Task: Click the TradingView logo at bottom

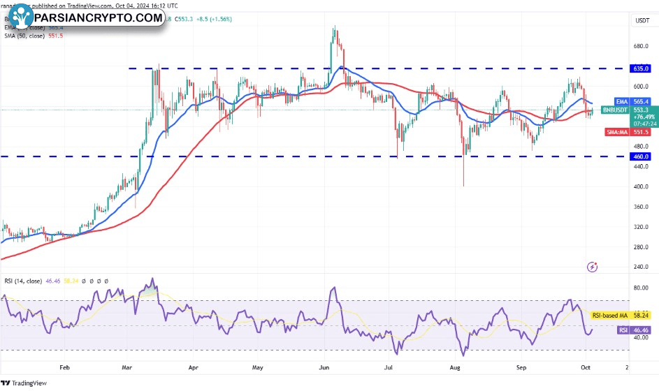Action: (x=24, y=383)
